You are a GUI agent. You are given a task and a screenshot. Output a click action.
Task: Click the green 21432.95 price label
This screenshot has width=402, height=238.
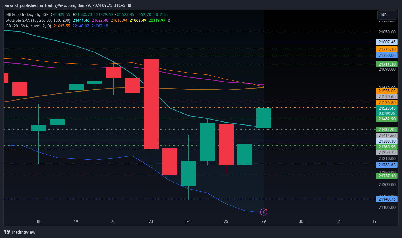coord(387,130)
